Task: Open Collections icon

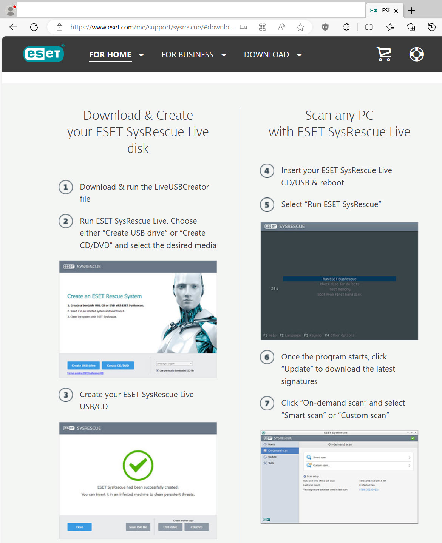Action: [411, 27]
